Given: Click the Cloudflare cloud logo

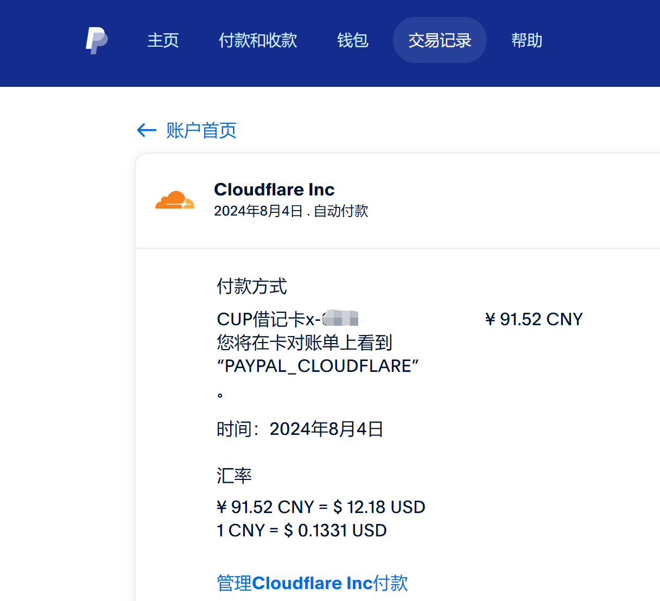Looking at the screenshot, I should 174,200.
